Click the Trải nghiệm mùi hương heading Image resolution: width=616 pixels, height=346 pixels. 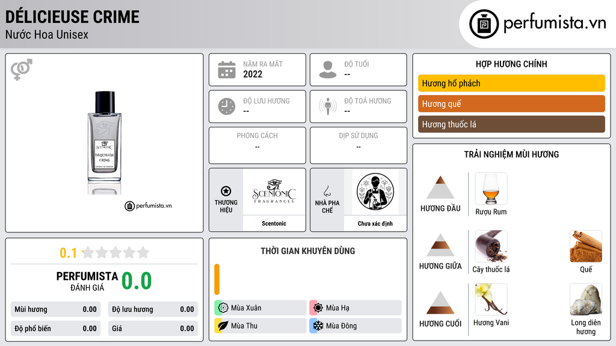[x=511, y=154]
